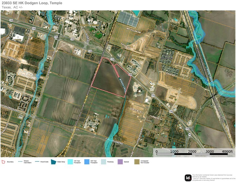236x182 pixels.
Task: Click the purple Special legend swatch
Action: point(120,162)
